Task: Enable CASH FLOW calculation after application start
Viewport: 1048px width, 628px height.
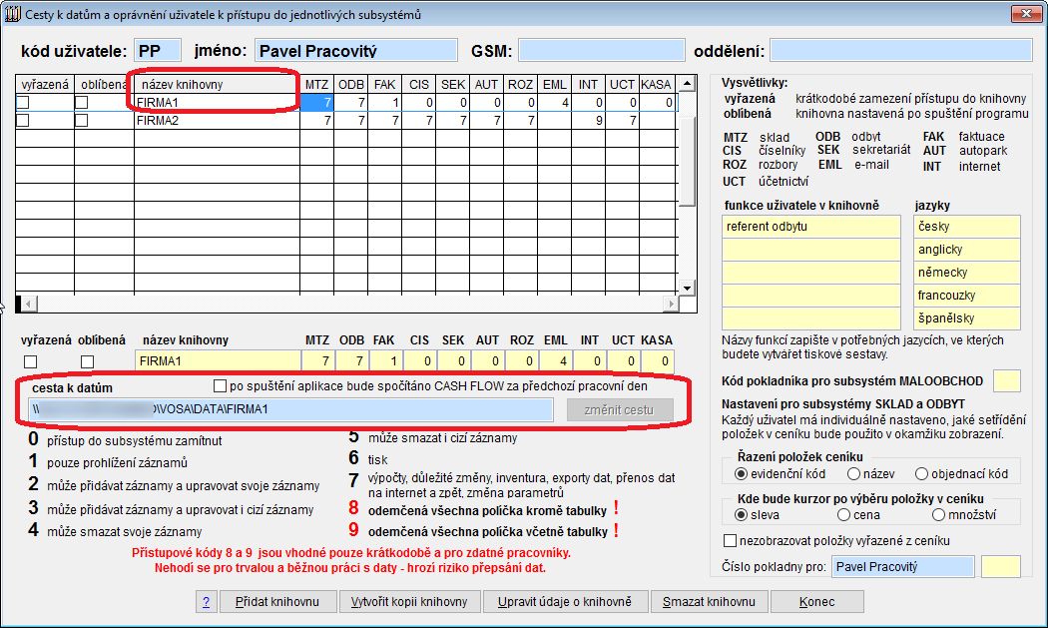Action: tap(221, 386)
